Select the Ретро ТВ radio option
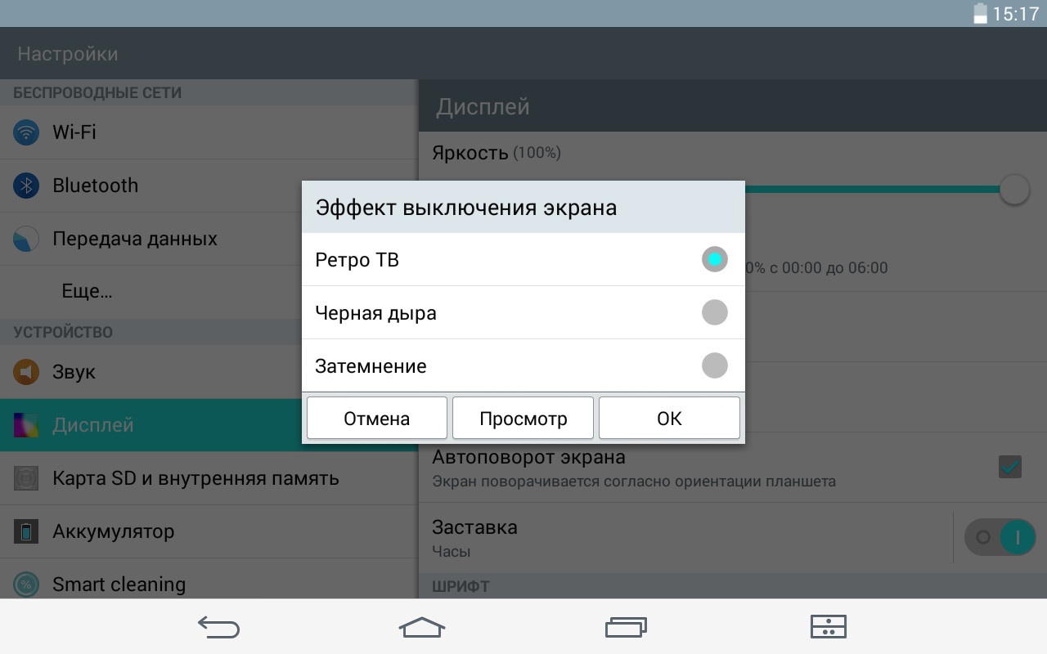This screenshot has width=1047, height=654. 714,260
